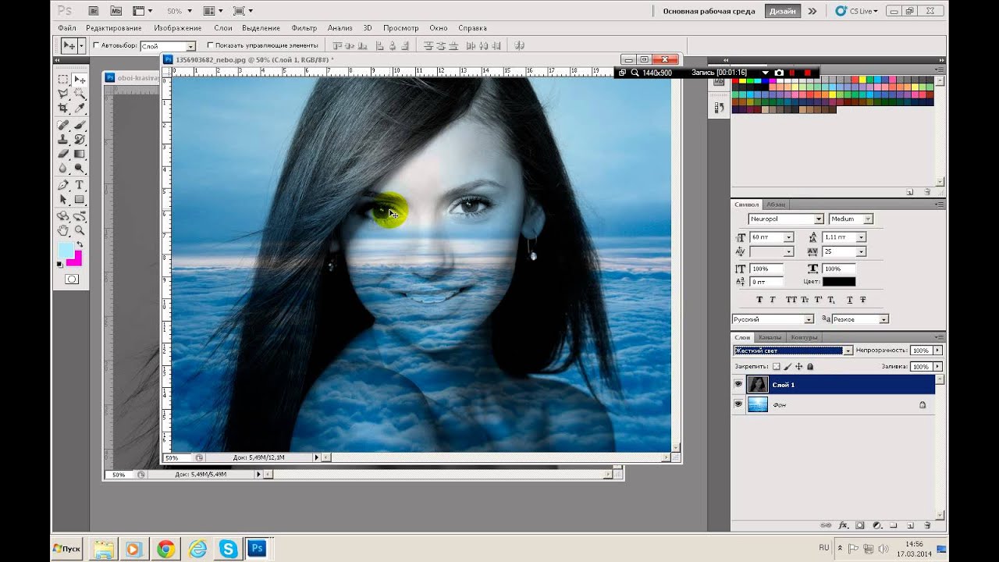The width and height of the screenshot is (999, 562).
Task: Select the Eyedropper tool
Action: point(79,108)
